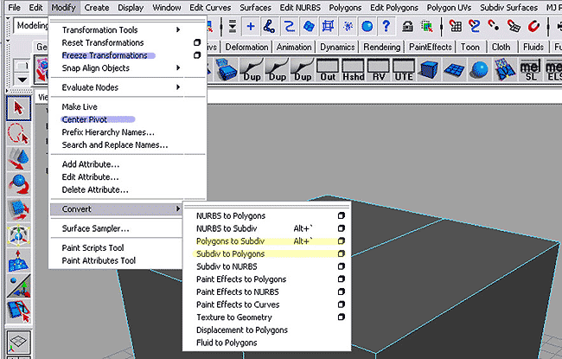Open shelf menu down-arrow button
This screenshot has width=562, height=359.
[x=22, y=79]
